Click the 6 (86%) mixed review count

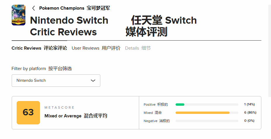(250, 113)
